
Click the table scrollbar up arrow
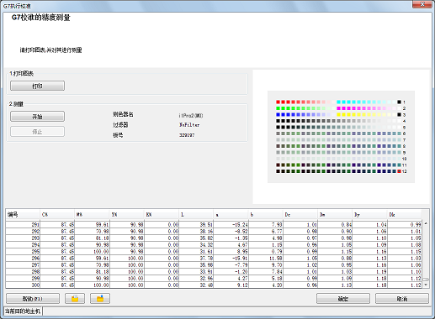(x=426, y=223)
